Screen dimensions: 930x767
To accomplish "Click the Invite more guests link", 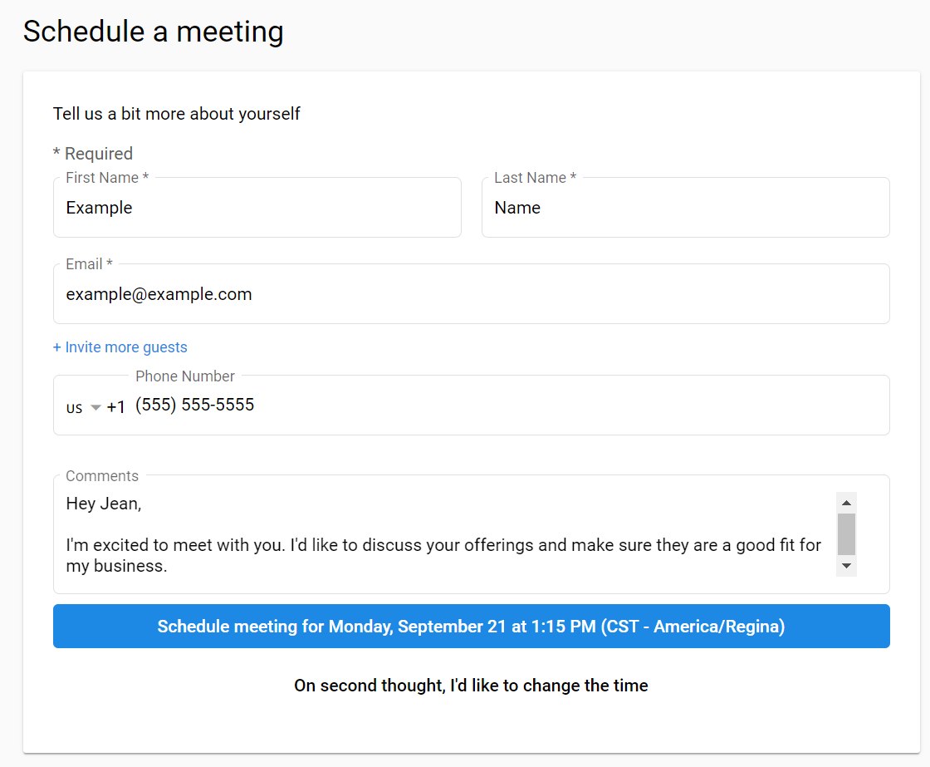I will pos(120,347).
